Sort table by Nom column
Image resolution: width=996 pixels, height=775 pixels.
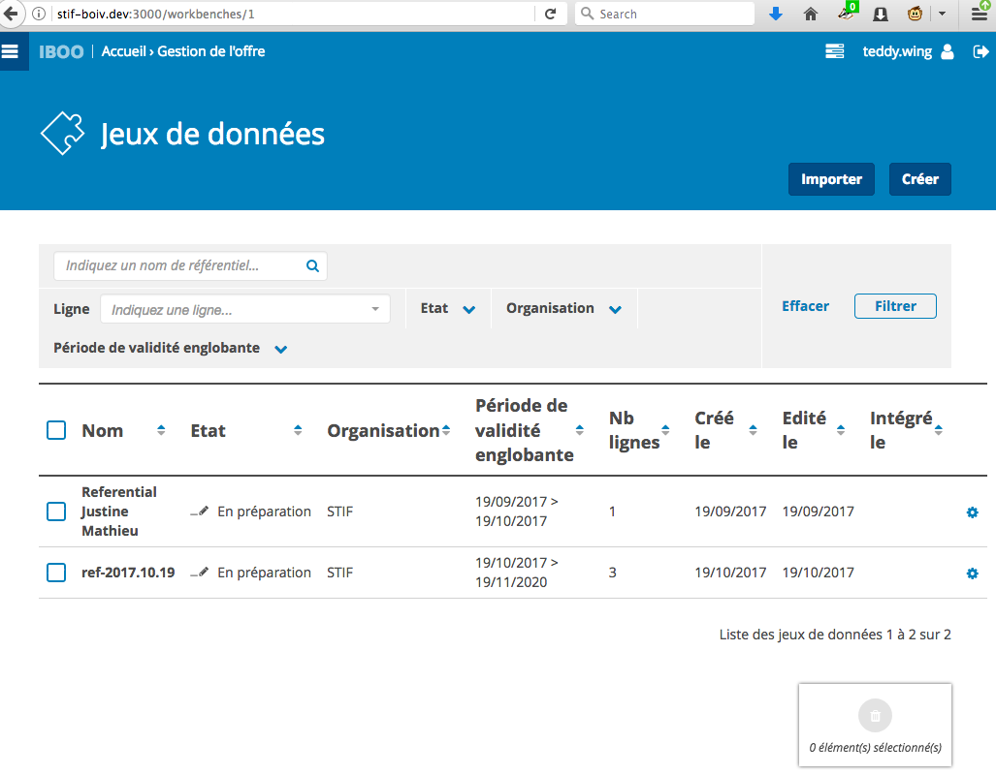(x=161, y=430)
